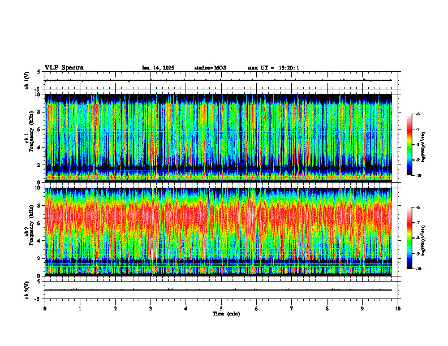Click the "6" tick on the time axis
Viewport: 448px width, 346px height.
coord(256,309)
